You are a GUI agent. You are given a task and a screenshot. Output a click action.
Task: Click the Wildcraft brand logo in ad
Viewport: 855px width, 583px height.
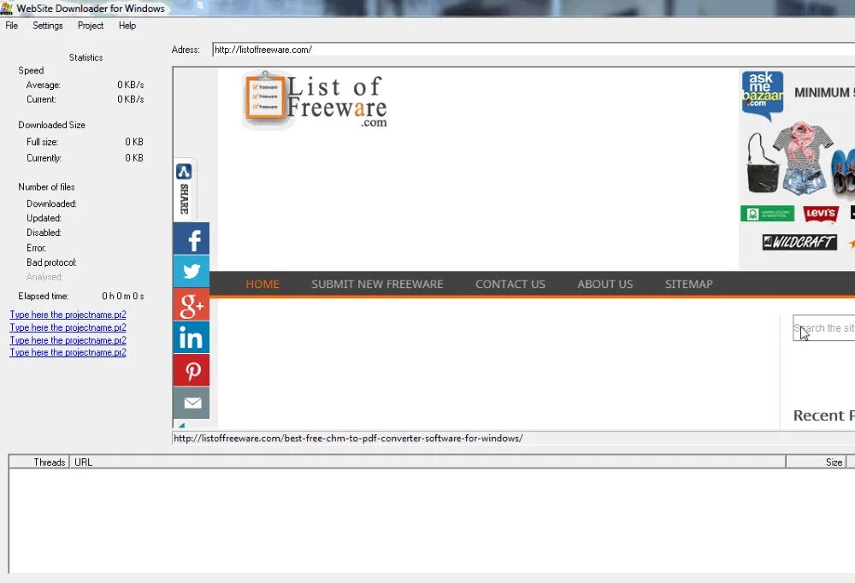tap(799, 242)
